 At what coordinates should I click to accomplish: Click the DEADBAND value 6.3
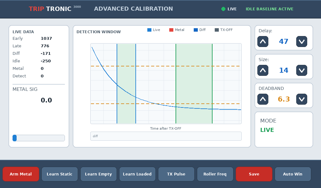point(284,99)
